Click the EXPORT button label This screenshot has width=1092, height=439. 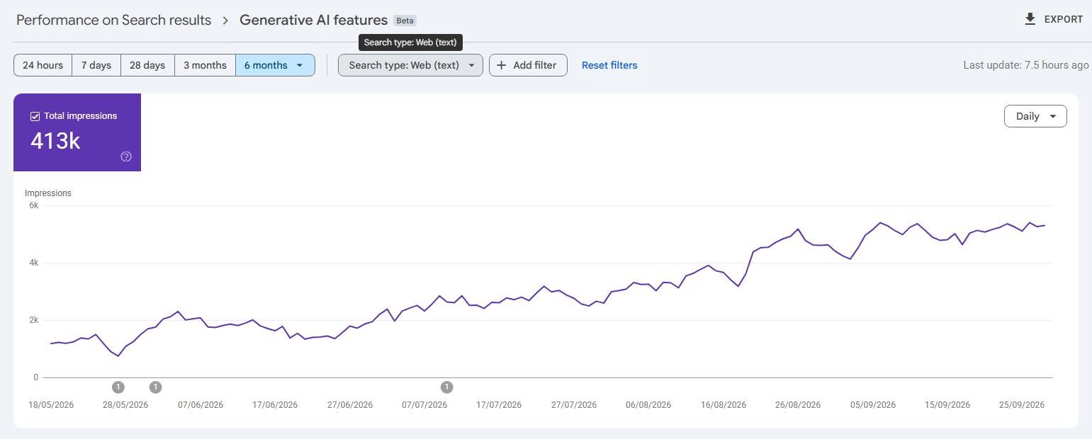(x=1064, y=20)
